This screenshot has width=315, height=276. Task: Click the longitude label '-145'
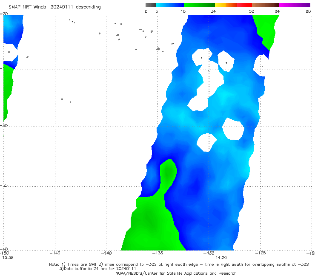click(x=55, y=253)
